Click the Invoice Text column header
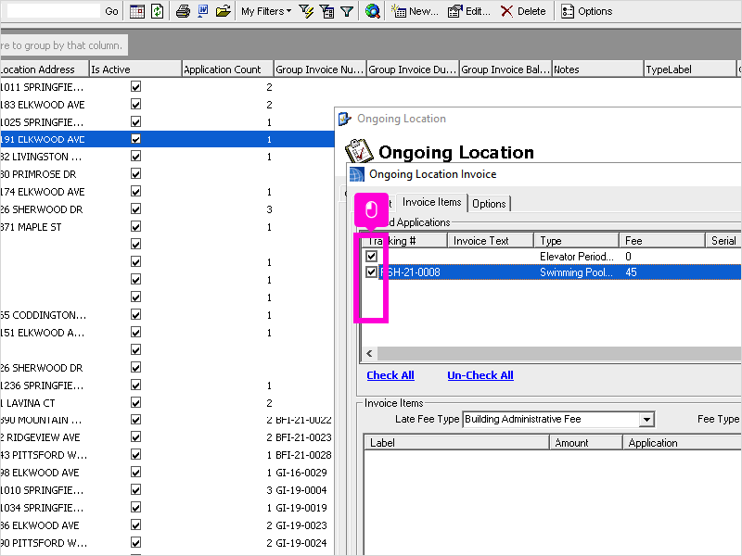The width and height of the screenshot is (742, 556). 491,241
